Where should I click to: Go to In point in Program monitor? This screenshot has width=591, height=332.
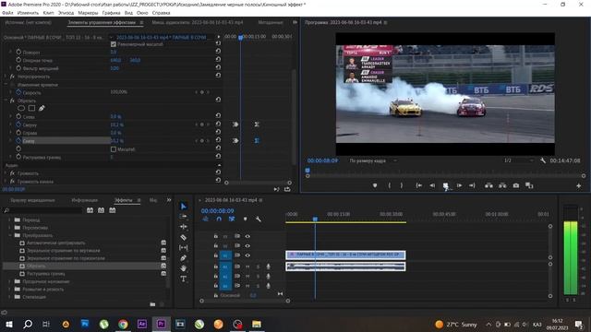point(418,185)
